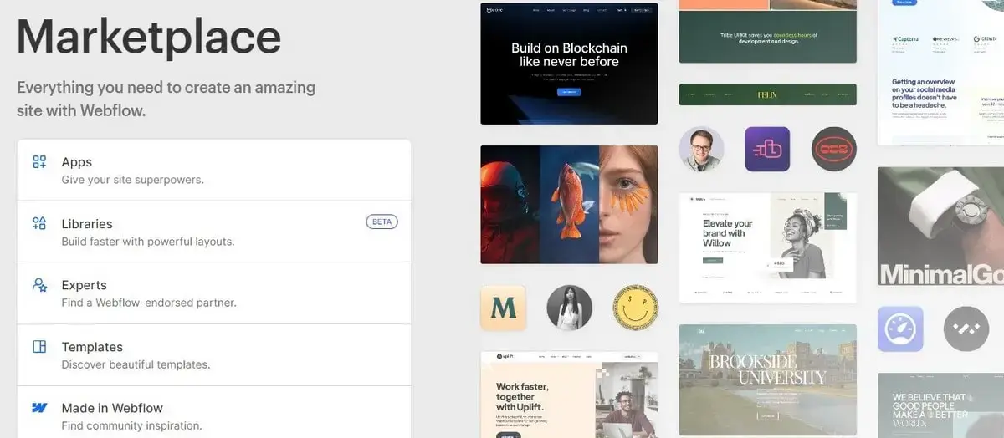This screenshot has height=438, width=1004.
Task: Click 'Find a Webflow-endorsed partner.' text
Action: [149, 303]
